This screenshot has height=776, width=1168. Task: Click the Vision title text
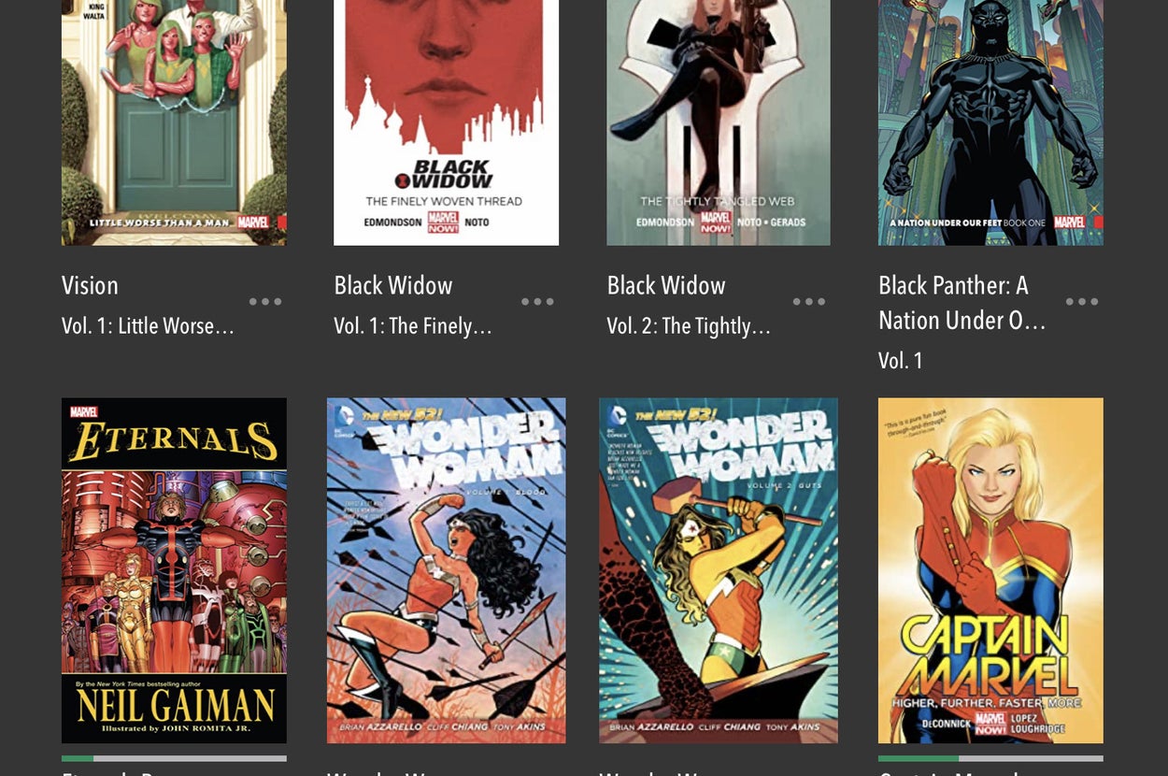pos(90,285)
